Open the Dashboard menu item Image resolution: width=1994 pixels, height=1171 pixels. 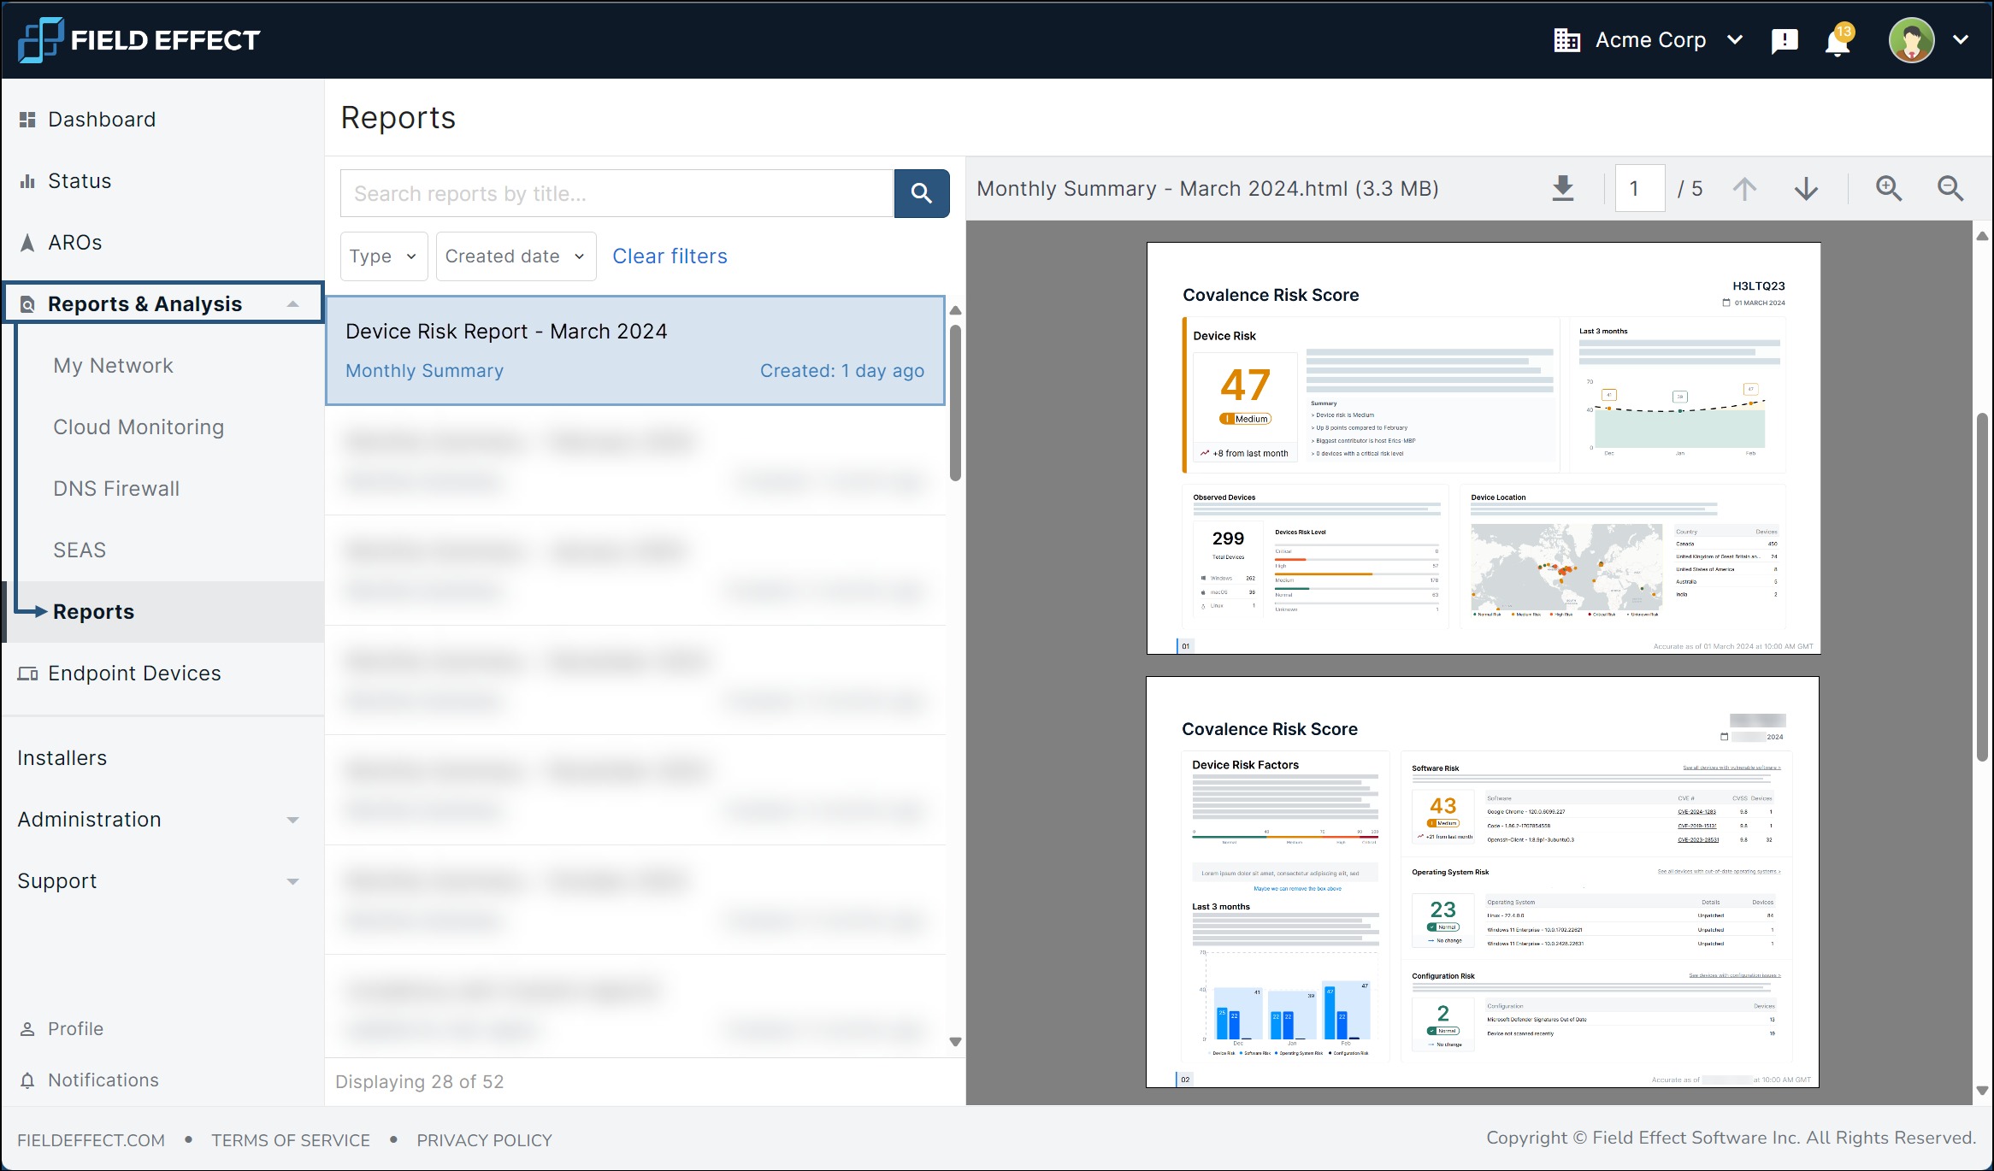102,120
